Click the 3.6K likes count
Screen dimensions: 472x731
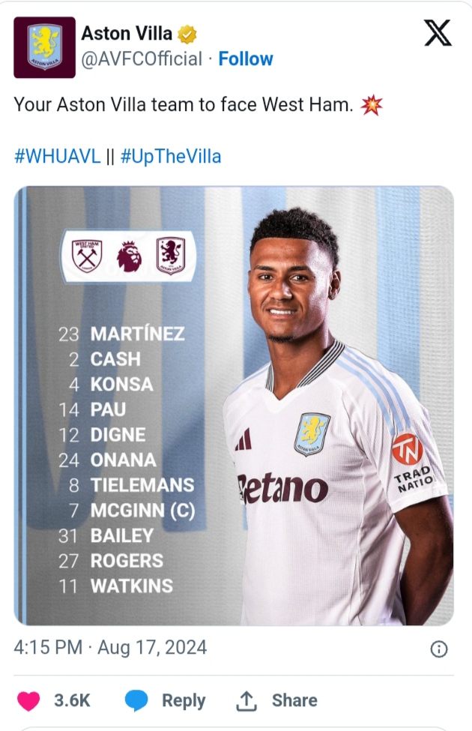coord(72,701)
